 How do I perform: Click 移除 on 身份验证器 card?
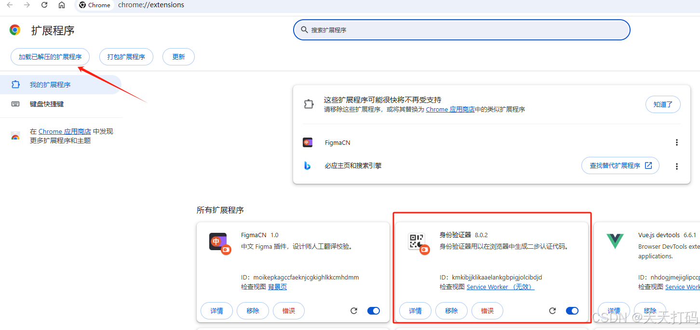click(x=451, y=311)
